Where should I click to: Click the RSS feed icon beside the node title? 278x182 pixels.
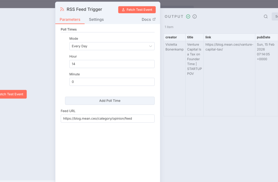[x=62, y=9]
